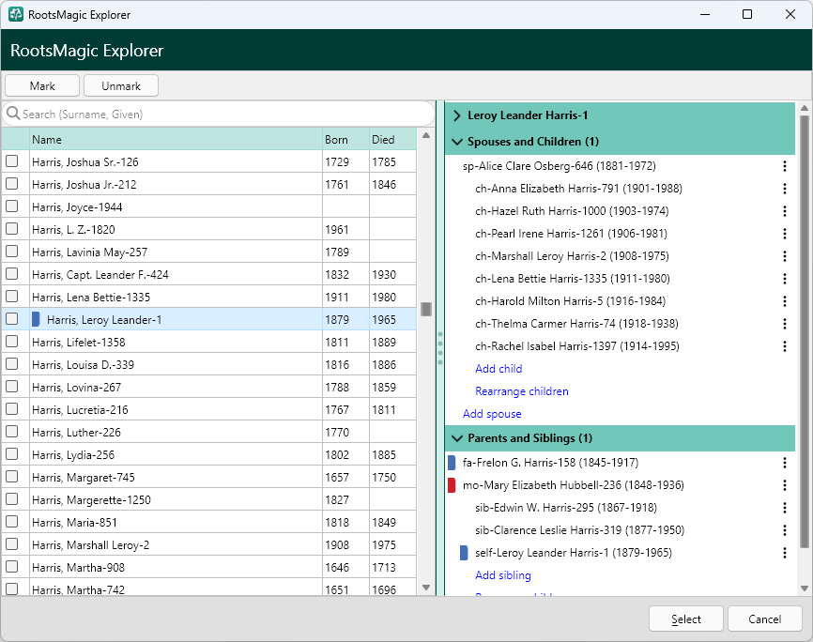Focus the Search (Surname, Given) field
Viewport: 813px width, 642px height.
219,115
